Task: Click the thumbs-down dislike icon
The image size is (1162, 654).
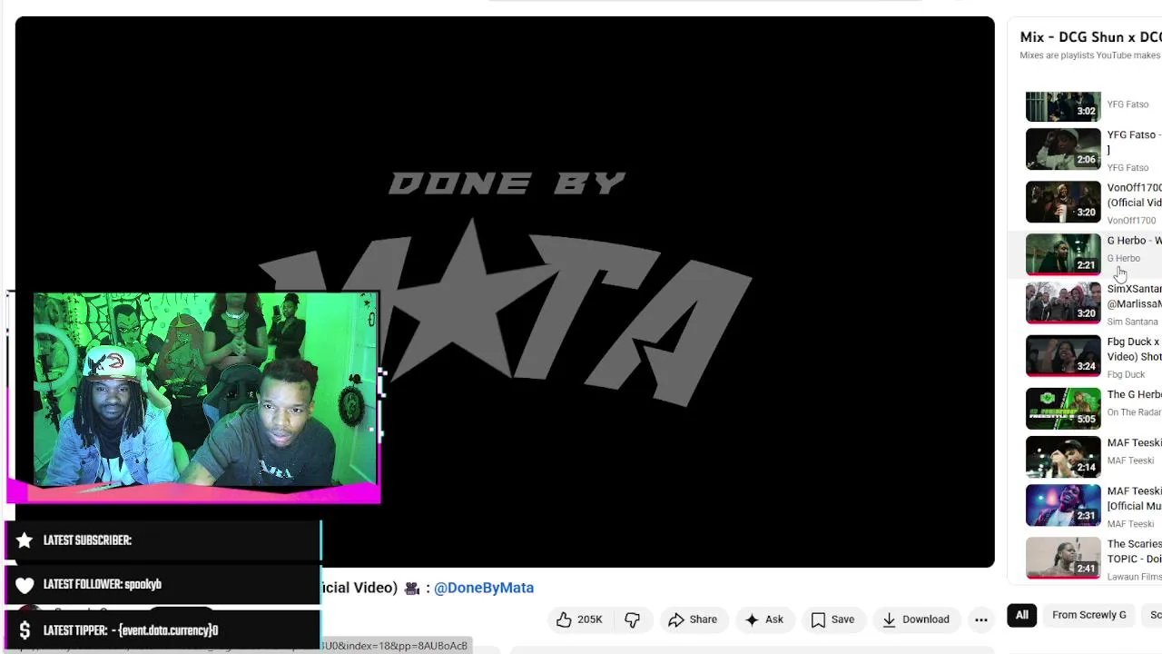Action: click(x=633, y=619)
